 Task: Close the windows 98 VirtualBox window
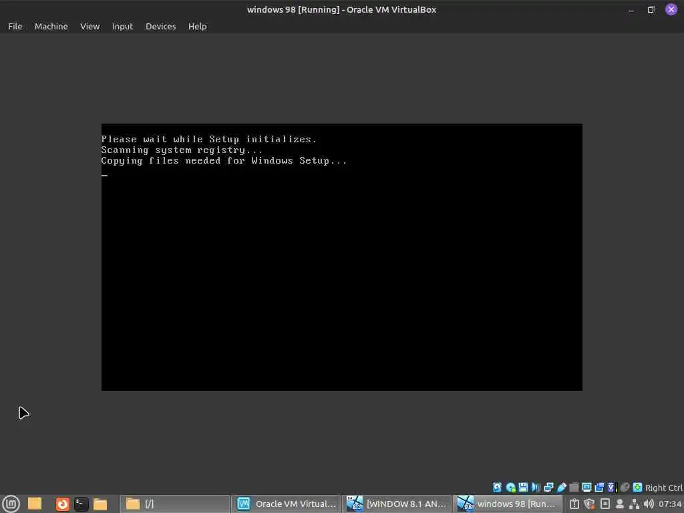671,9
